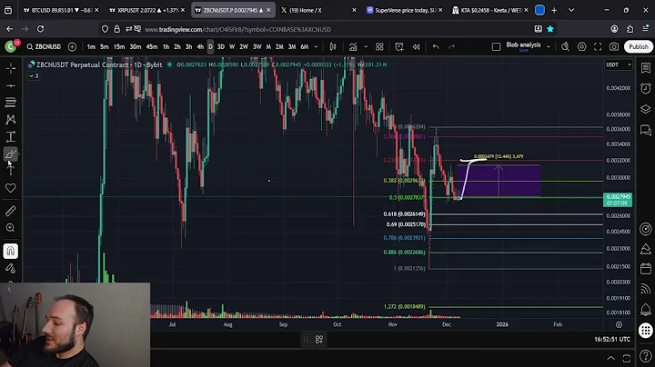Switch to the 4h timeframe
The height and width of the screenshot is (367, 655).
(200, 46)
